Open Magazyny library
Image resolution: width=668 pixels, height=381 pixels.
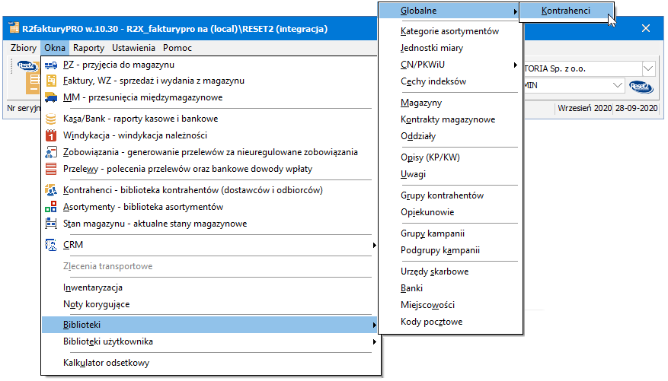pos(449,103)
